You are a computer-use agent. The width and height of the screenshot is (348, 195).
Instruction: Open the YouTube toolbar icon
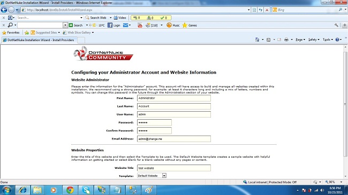(140, 25)
